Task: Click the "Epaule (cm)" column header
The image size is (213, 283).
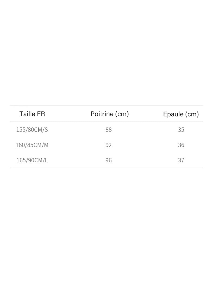Action: [181, 114]
